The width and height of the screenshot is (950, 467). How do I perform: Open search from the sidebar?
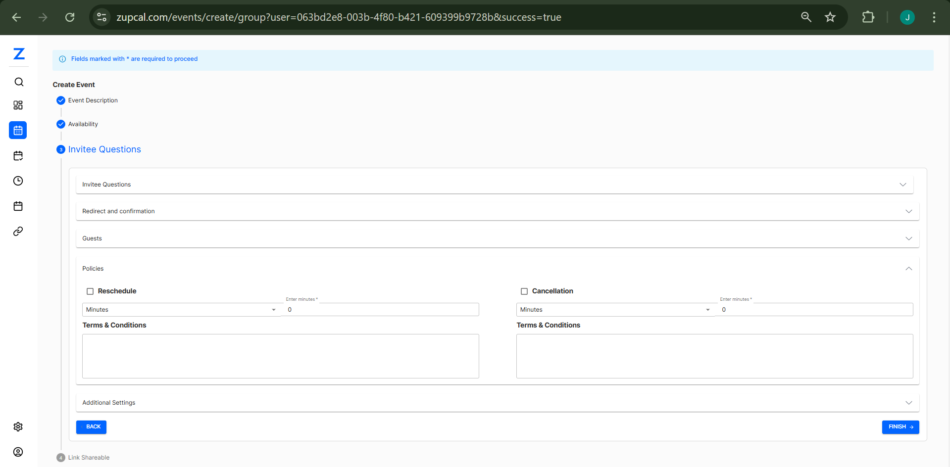click(x=18, y=82)
